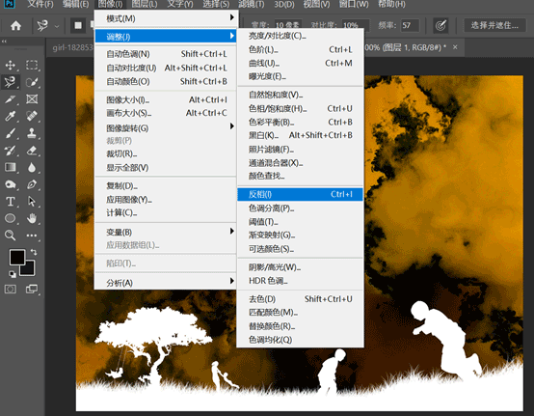The height and width of the screenshot is (416, 534).
Task: Select the Horizontal Type tool
Action: (10, 202)
